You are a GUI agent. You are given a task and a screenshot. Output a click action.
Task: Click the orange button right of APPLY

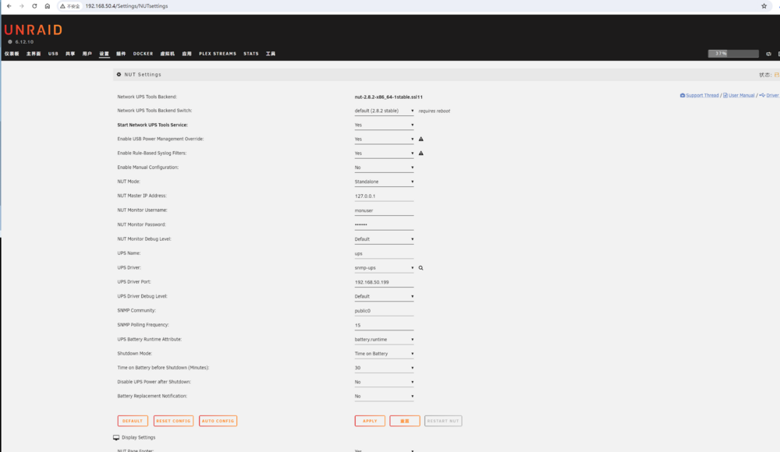tap(405, 421)
